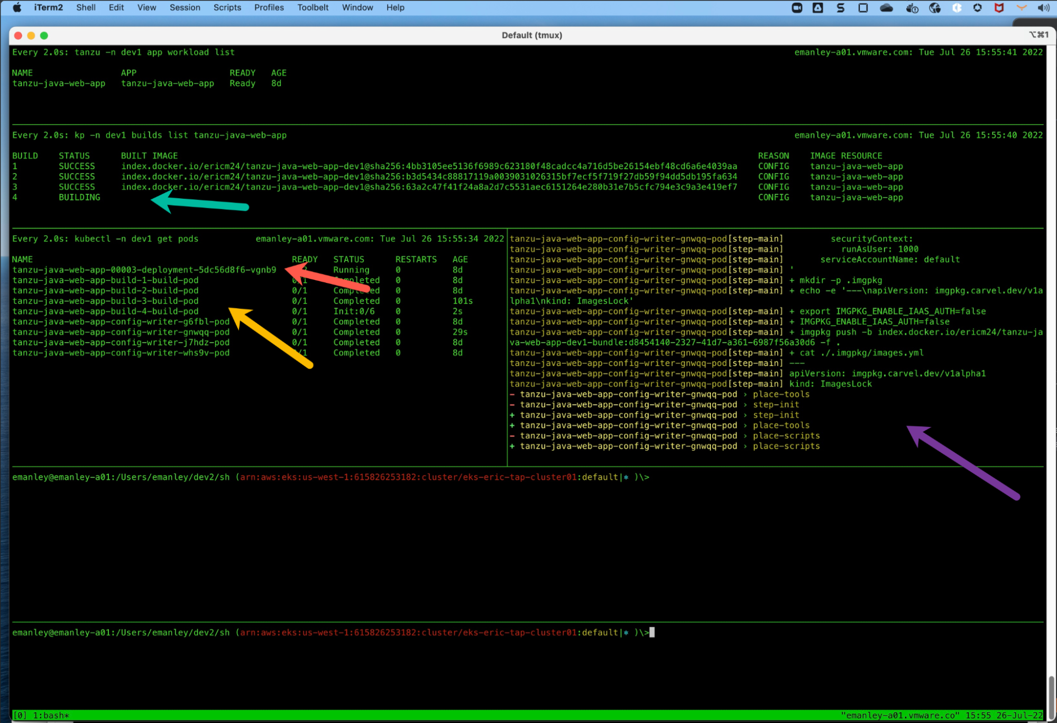
Task: Open the Session menu
Action: [x=185, y=7]
